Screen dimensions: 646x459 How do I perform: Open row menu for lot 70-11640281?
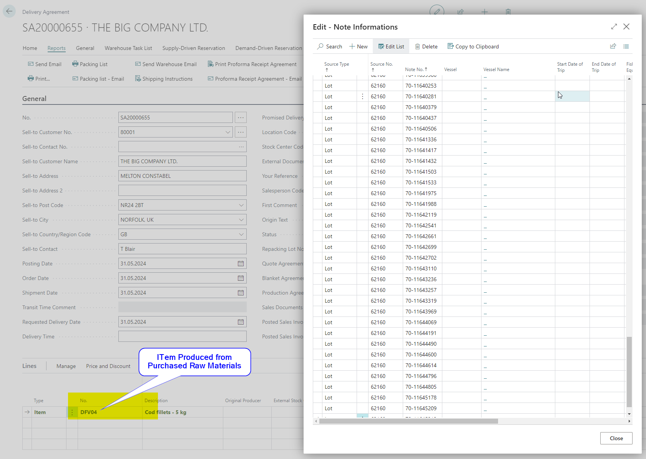click(x=362, y=96)
